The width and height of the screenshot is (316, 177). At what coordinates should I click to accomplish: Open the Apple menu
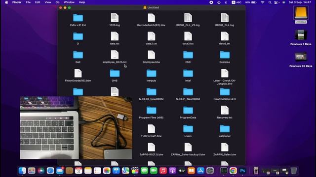tap(6, 2)
